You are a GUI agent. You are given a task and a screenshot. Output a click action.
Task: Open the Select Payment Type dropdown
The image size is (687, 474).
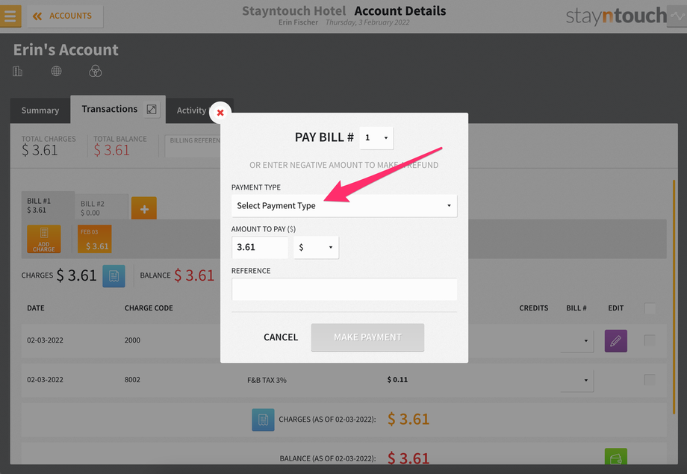344,205
